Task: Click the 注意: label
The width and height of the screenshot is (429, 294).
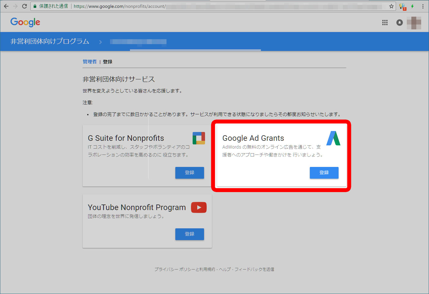Action: point(88,103)
